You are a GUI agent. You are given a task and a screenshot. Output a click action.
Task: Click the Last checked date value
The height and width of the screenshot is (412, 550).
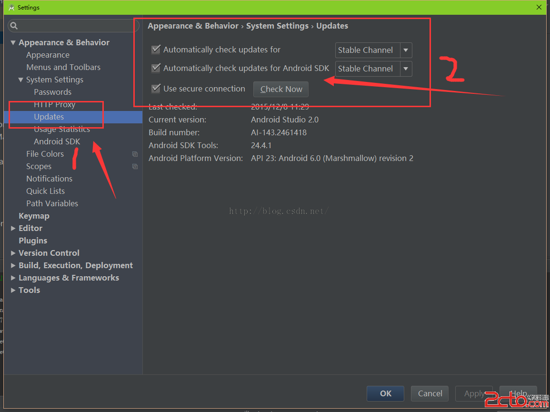[x=280, y=107]
